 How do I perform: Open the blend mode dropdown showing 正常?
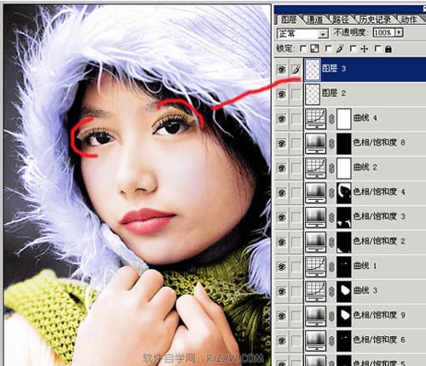pyautogui.click(x=302, y=34)
